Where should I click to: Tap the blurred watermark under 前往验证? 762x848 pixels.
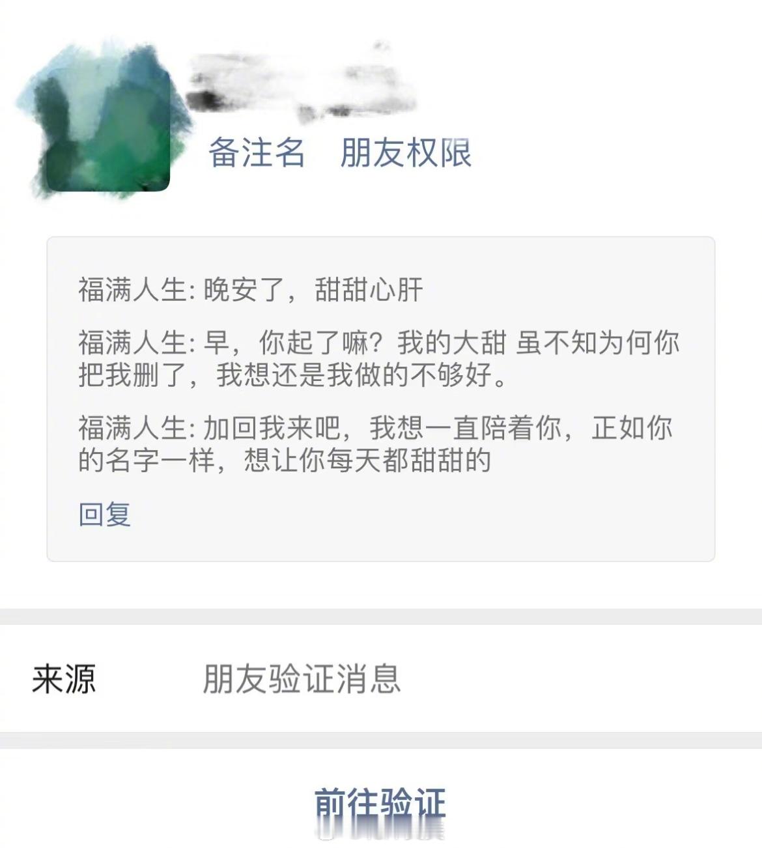[x=380, y=832]
